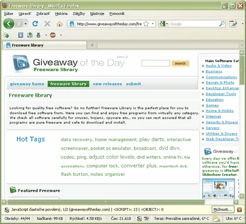Open the Záložky menu
The width and height of the screenshot is (246, 224).
pyautogui.click(x=79, y=14)
